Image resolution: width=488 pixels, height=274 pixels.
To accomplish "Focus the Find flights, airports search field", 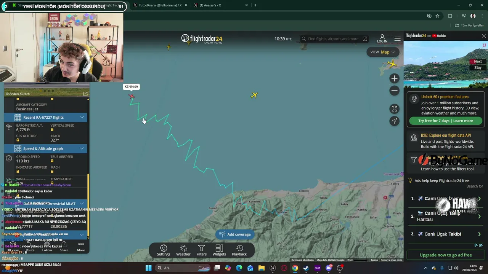I will [x=334, y=39].
